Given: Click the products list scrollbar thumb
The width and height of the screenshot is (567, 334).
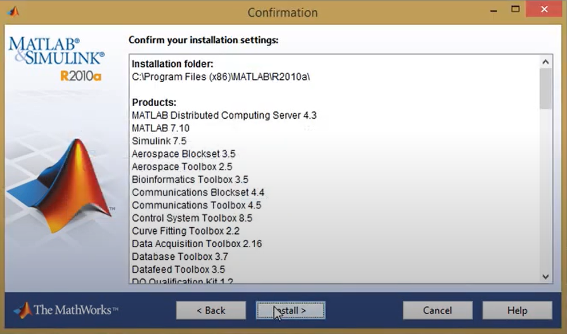Looking at the screenshot, I should (545, 88).
